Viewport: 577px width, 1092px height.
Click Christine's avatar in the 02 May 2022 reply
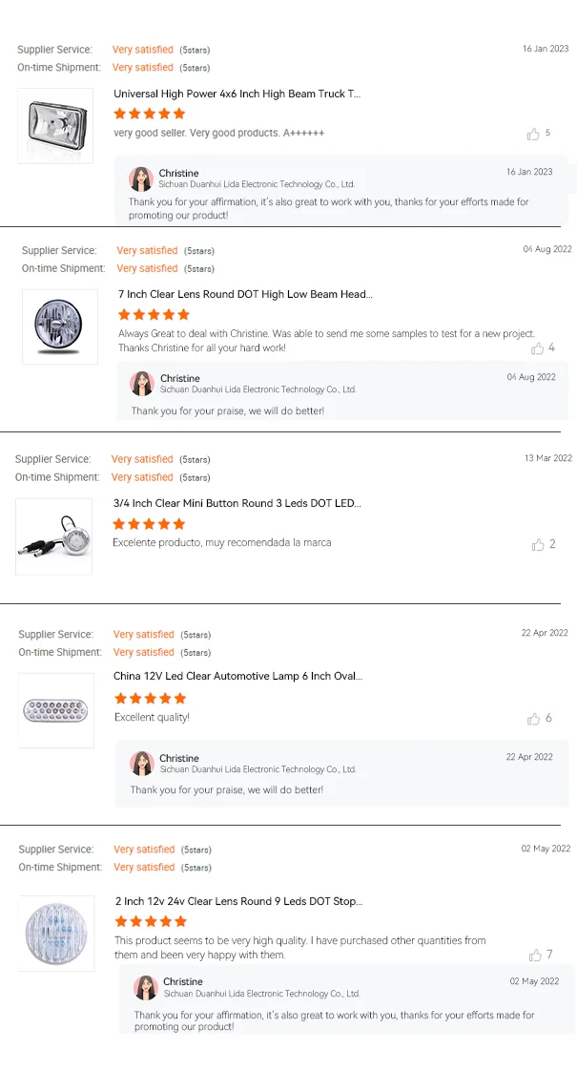(146, 987)
